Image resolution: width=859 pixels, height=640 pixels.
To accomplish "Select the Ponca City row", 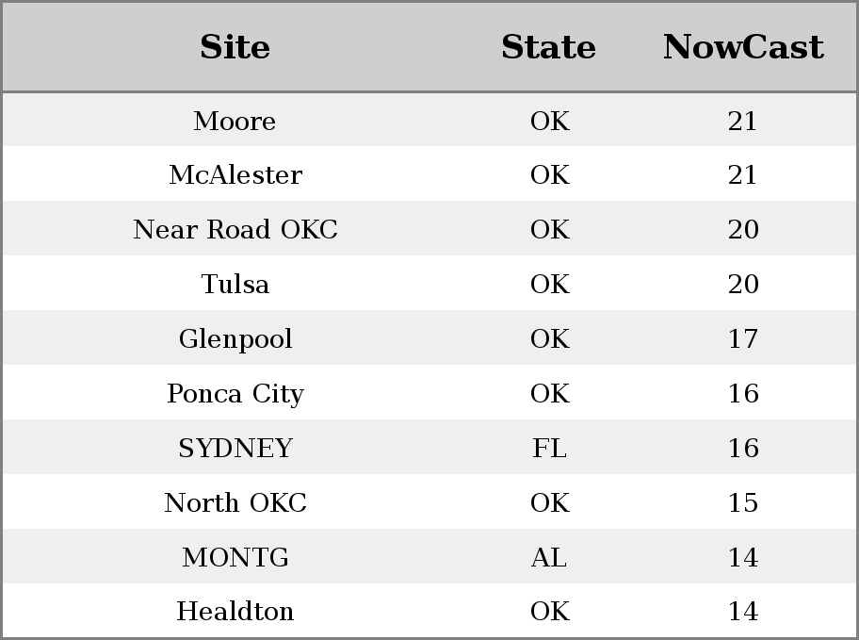I will click(x=429, y=393).
